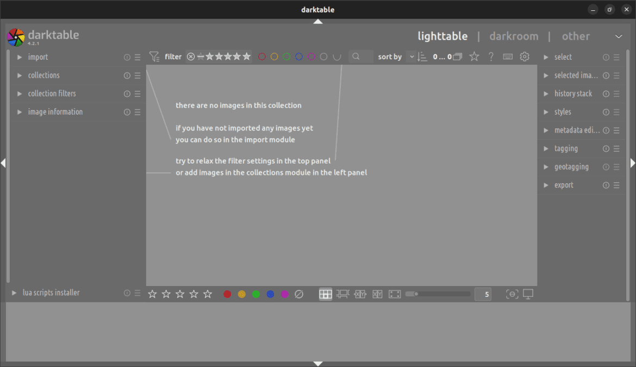This screenshot has width=636, height=367.
Task: Click the keyboard shortcuts mapping icon
Action: 508,56
